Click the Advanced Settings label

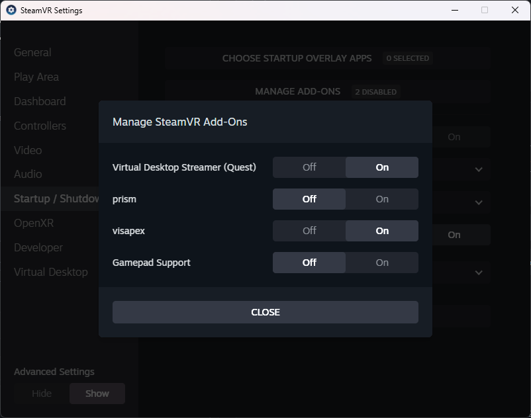[54, 372]
